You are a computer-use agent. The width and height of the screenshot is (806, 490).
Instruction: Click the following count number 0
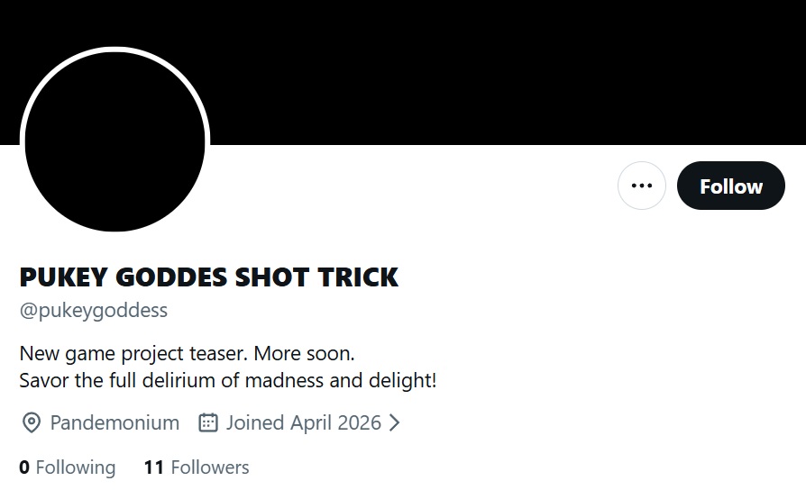point(24,467)
